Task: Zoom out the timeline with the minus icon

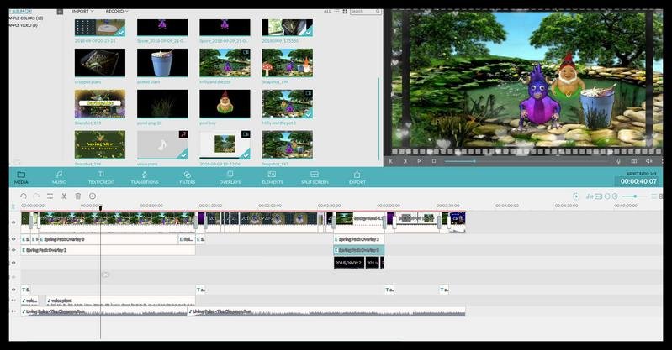Action: point(607,196)
